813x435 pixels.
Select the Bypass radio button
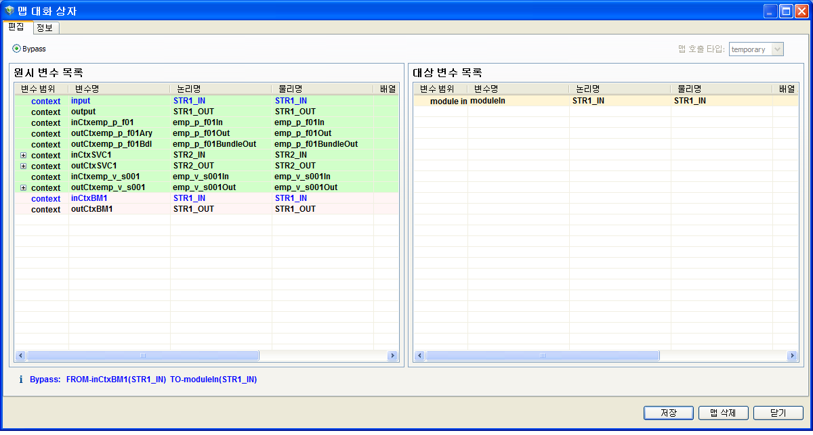[x=15, y=49]
